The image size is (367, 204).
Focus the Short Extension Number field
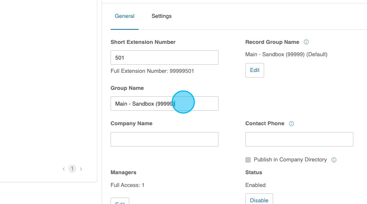point(164,57)
